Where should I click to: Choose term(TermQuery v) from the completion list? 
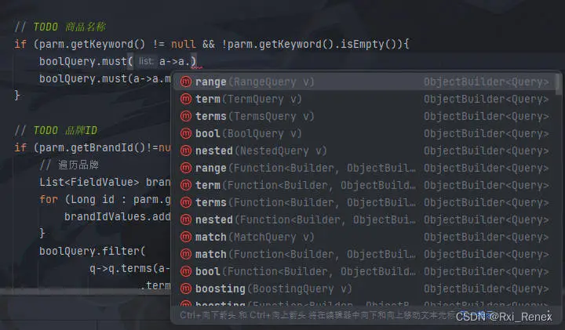tap(365, 99)
